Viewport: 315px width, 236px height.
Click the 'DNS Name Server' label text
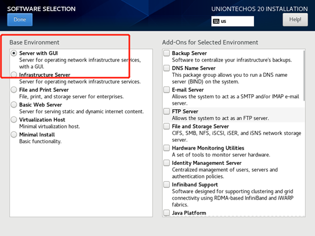point(194,68)
